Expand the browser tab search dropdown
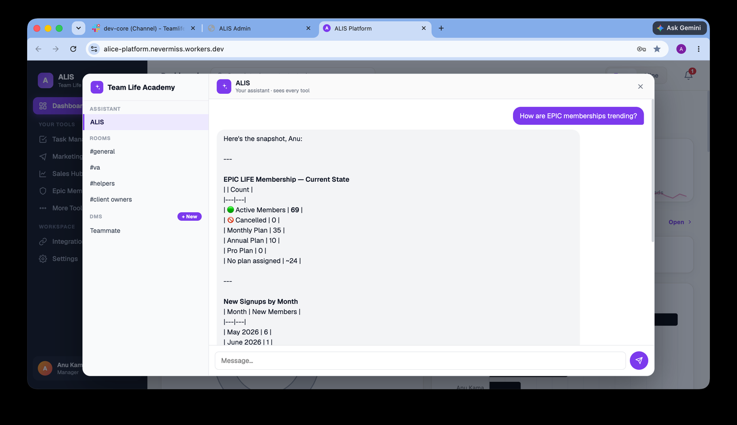 (x=78, y=28)
